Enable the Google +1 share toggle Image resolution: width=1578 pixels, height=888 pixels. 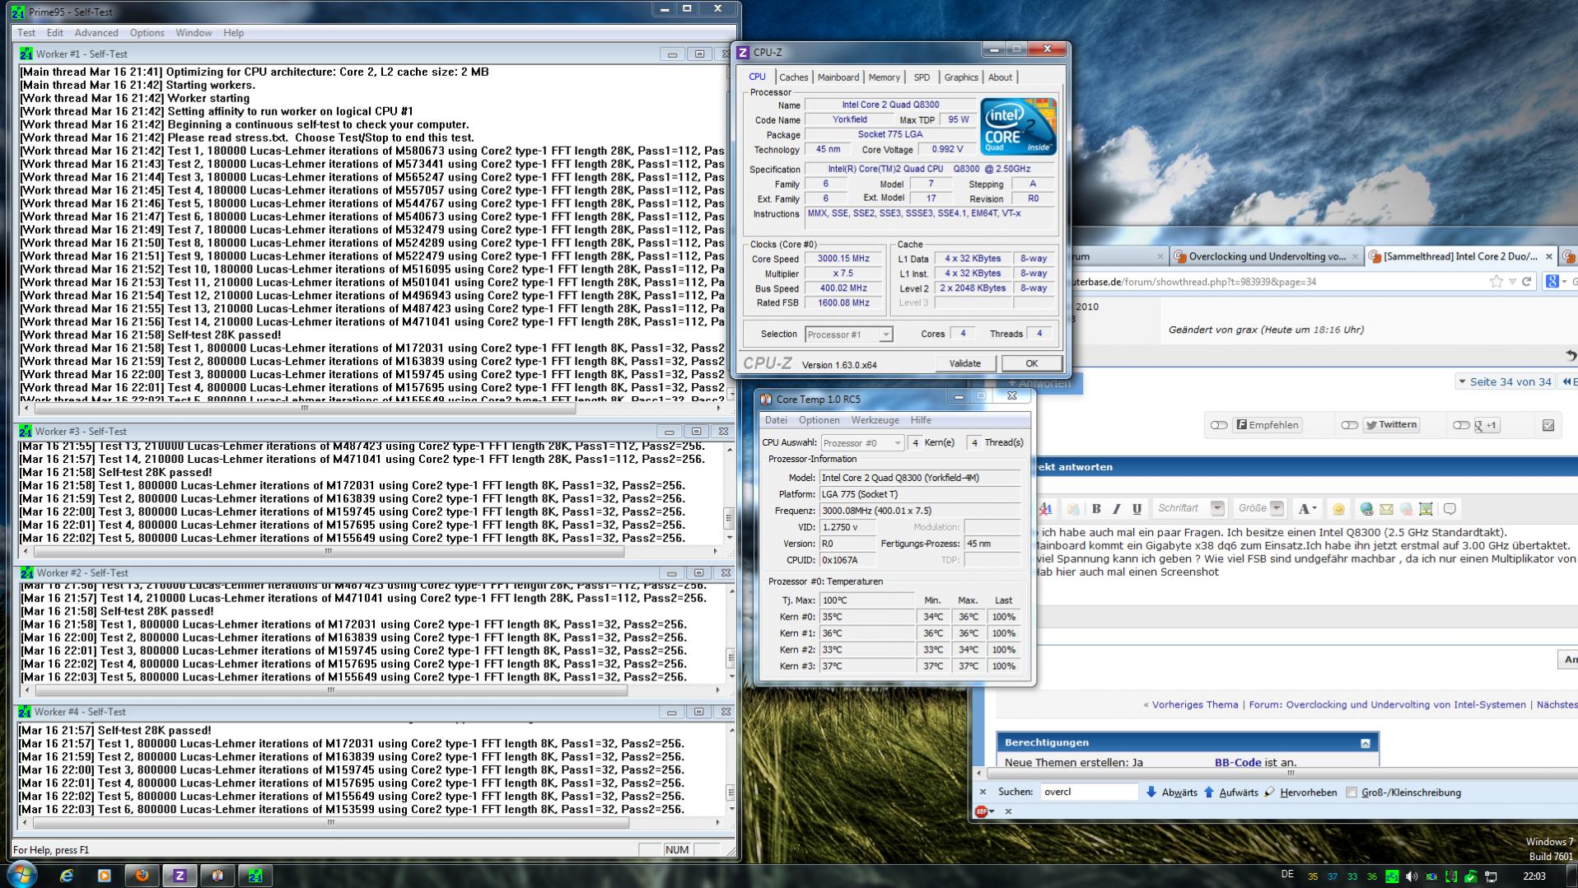1461,425
